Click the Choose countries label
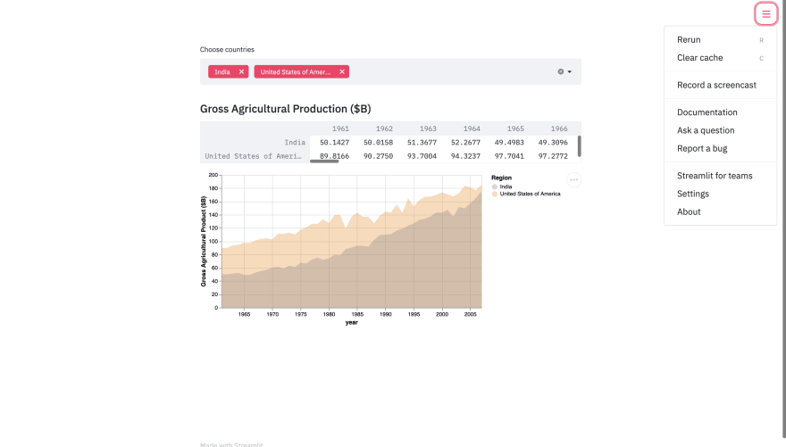The image size is (786, 447). (227, 50)
